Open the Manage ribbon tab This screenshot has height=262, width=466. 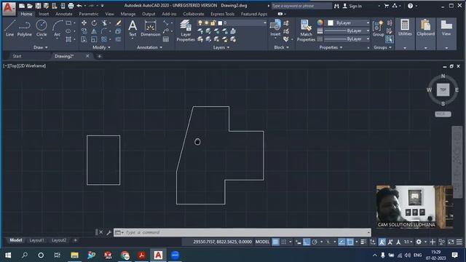click(128, 14)
